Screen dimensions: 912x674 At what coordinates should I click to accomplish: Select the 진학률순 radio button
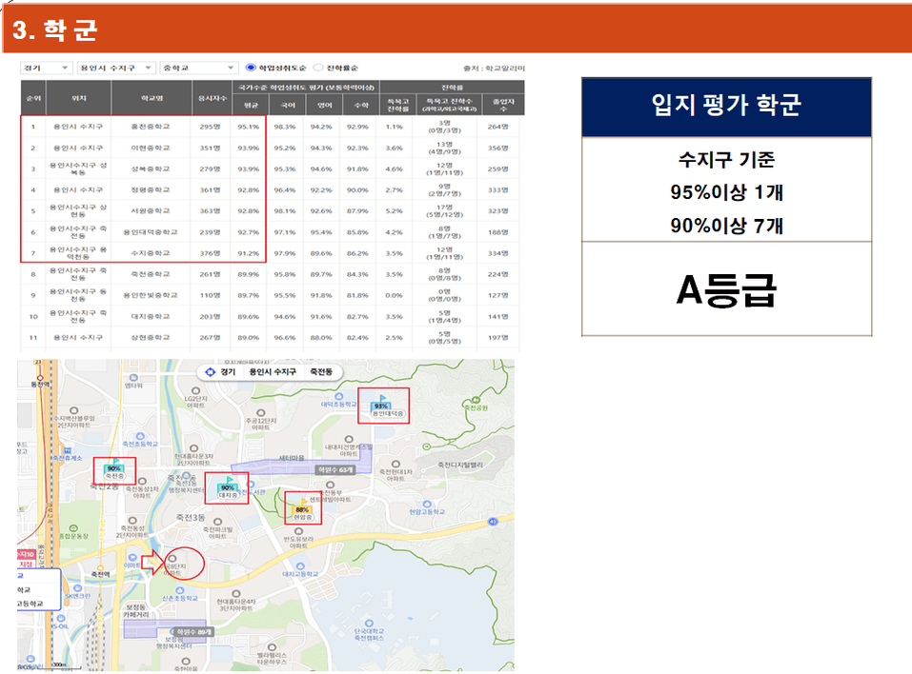tap(318, 68)
